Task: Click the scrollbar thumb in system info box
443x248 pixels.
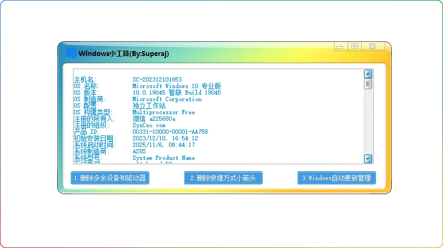Action: pyautogui.click(x=368, y=84)
